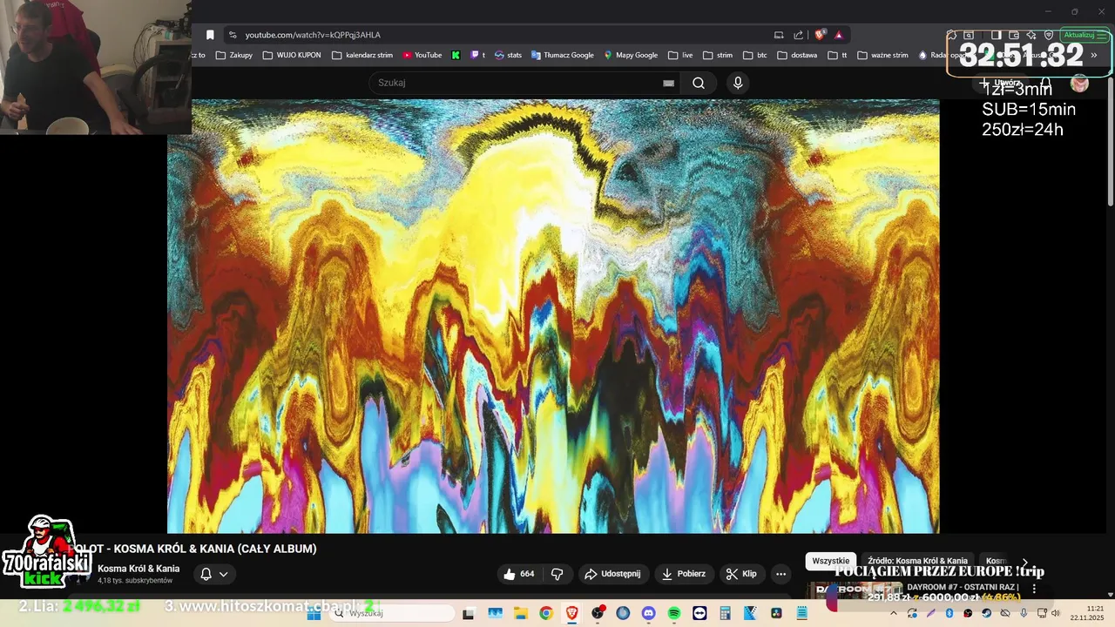Screen dimensions: 1115x627
Task: View site information next to the URL
Action: [x=232, y=35]
